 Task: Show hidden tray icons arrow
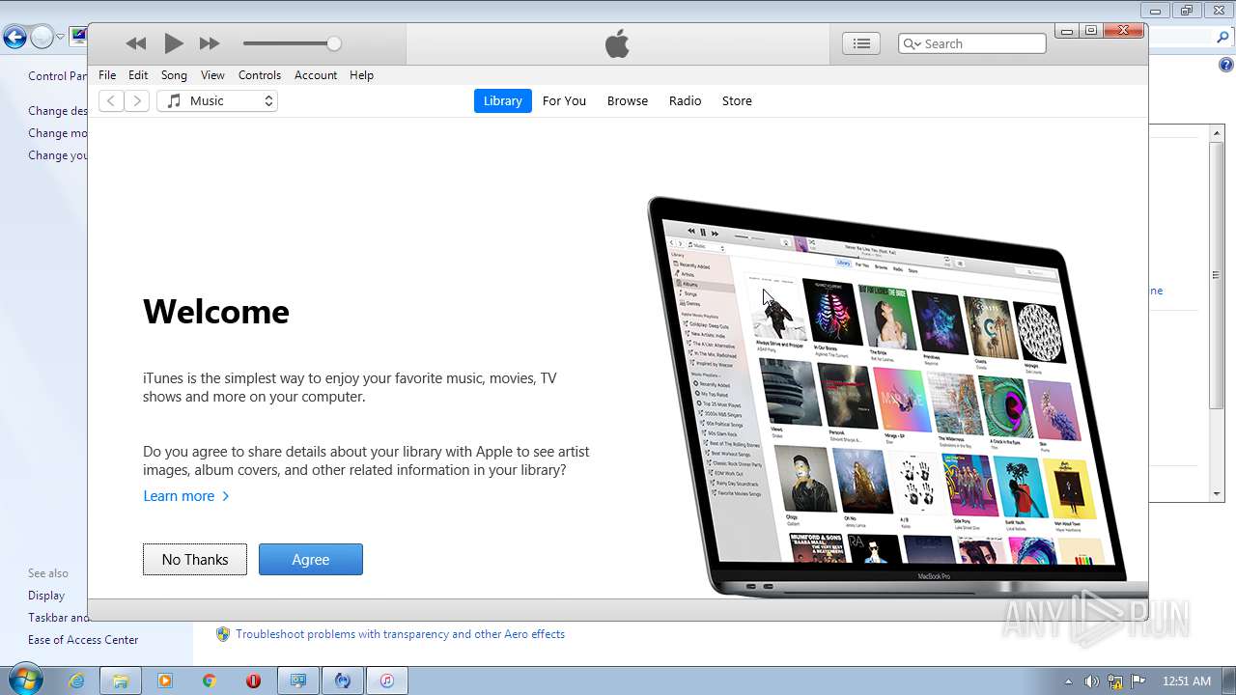pyautogui.click(x=1068, y=681)
